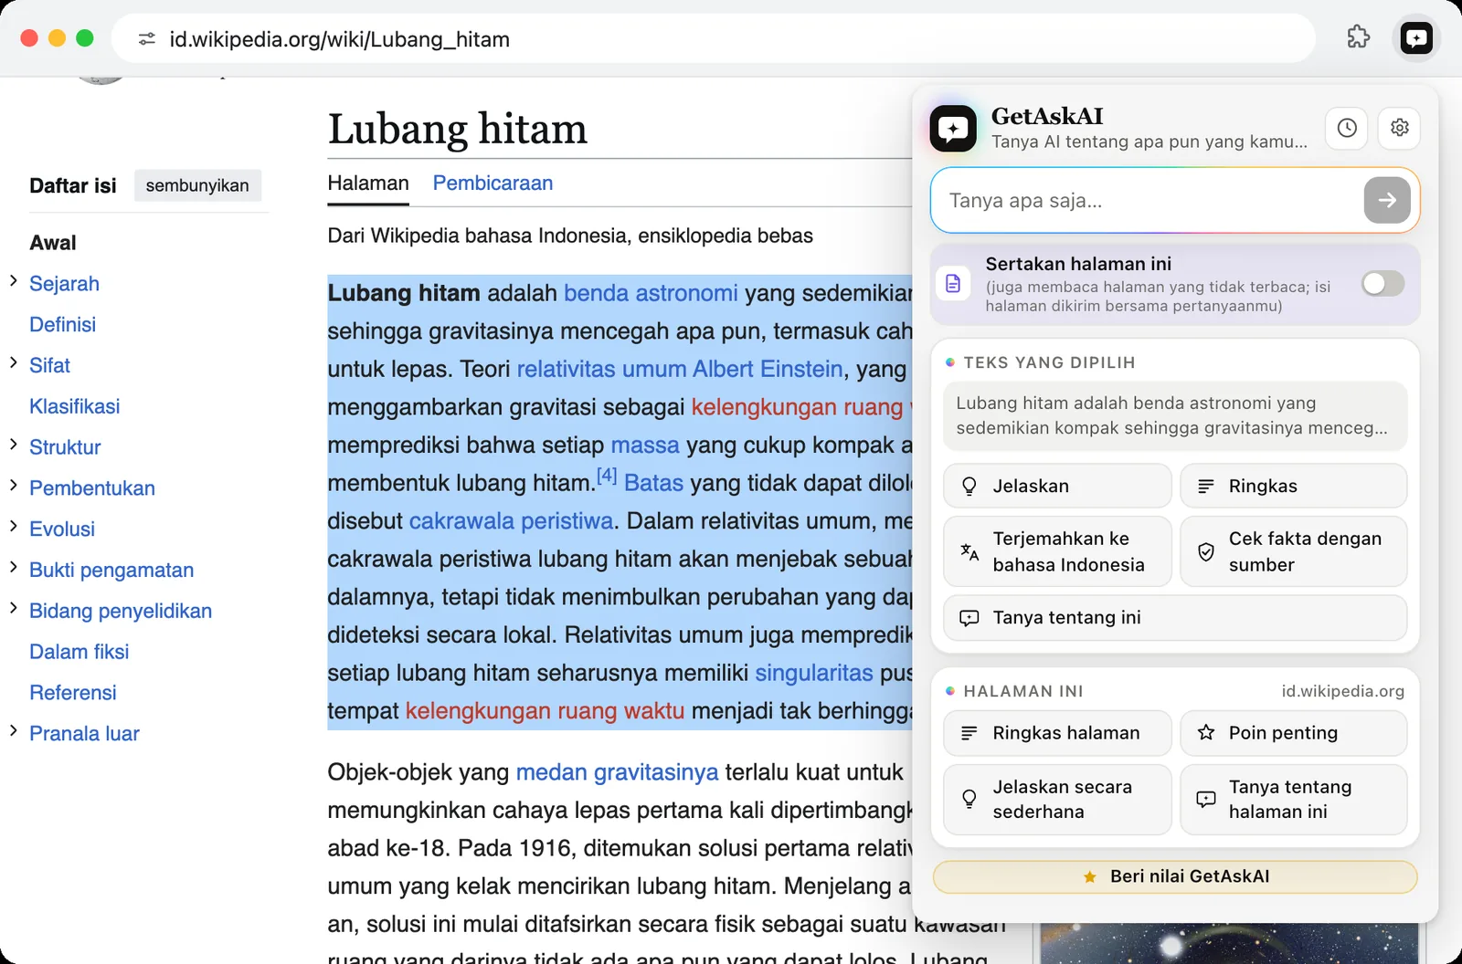This screenshot has width=1462, height=964.
Task: Submit question with the arrow send button
Action: [x=1387, y=200]
